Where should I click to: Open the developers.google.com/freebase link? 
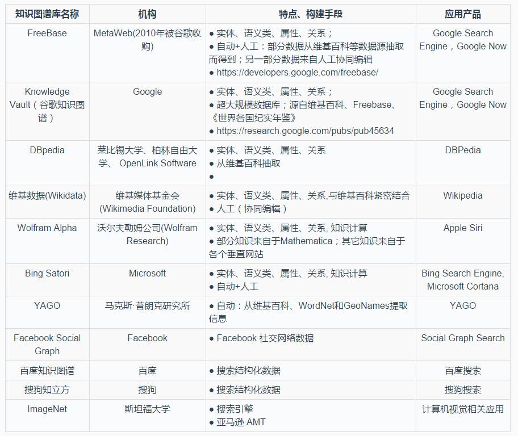pos(297,73)
